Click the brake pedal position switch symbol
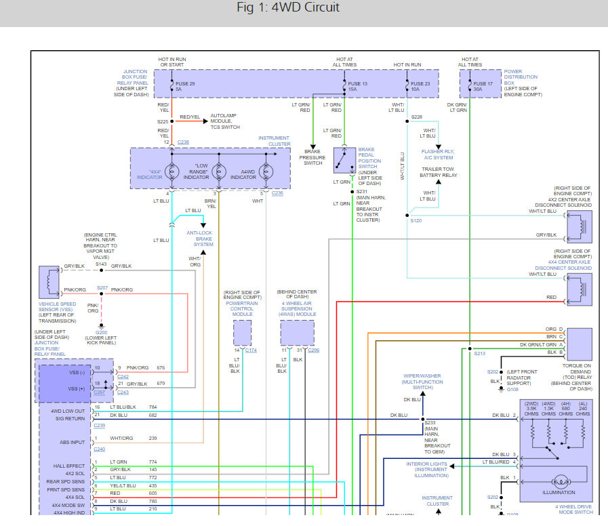 tap(345, 160)
